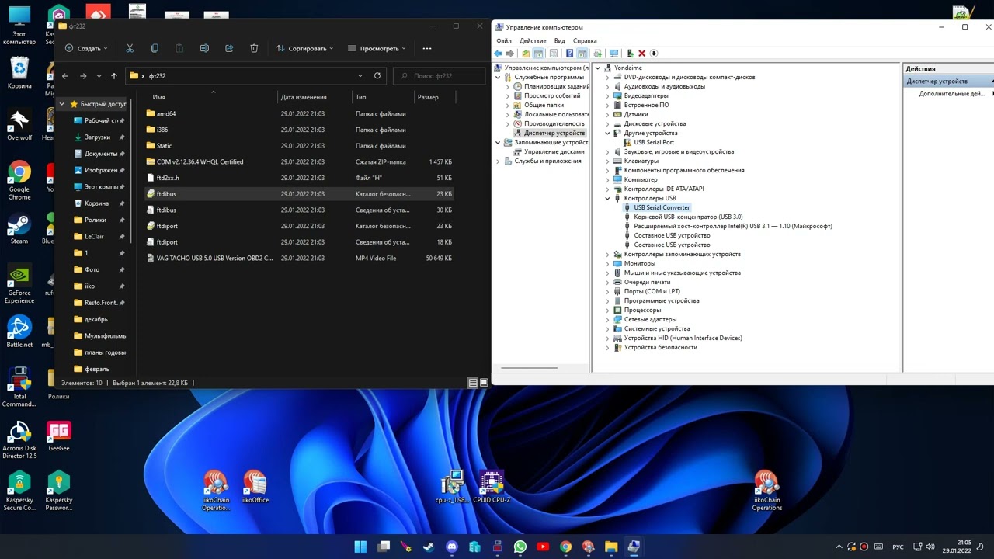This screenshot has width=994, height=559.
Task: Open the three-dots more options in Explorer
Action: pyautogui.click(x=426, y=48)
